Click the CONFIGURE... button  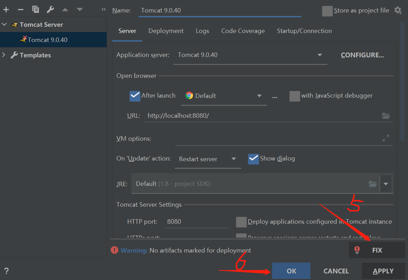pos(362,55)
